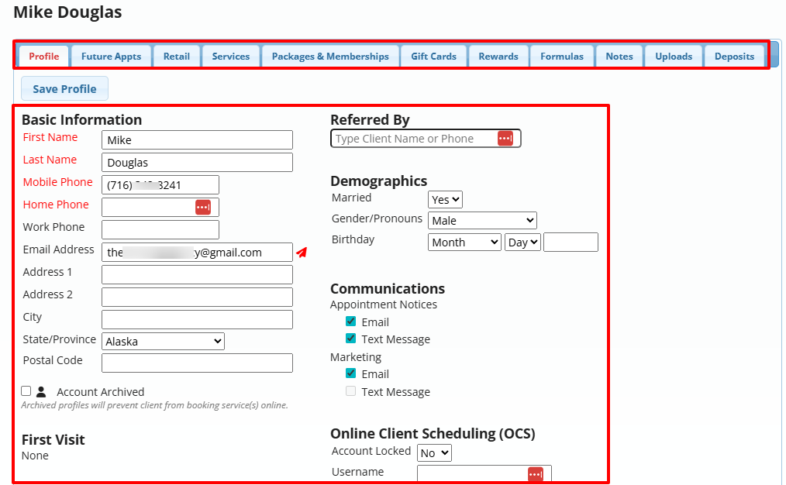Switch to the Future Appts tab
The image size is (786, 485).
[x=111, y=57]
